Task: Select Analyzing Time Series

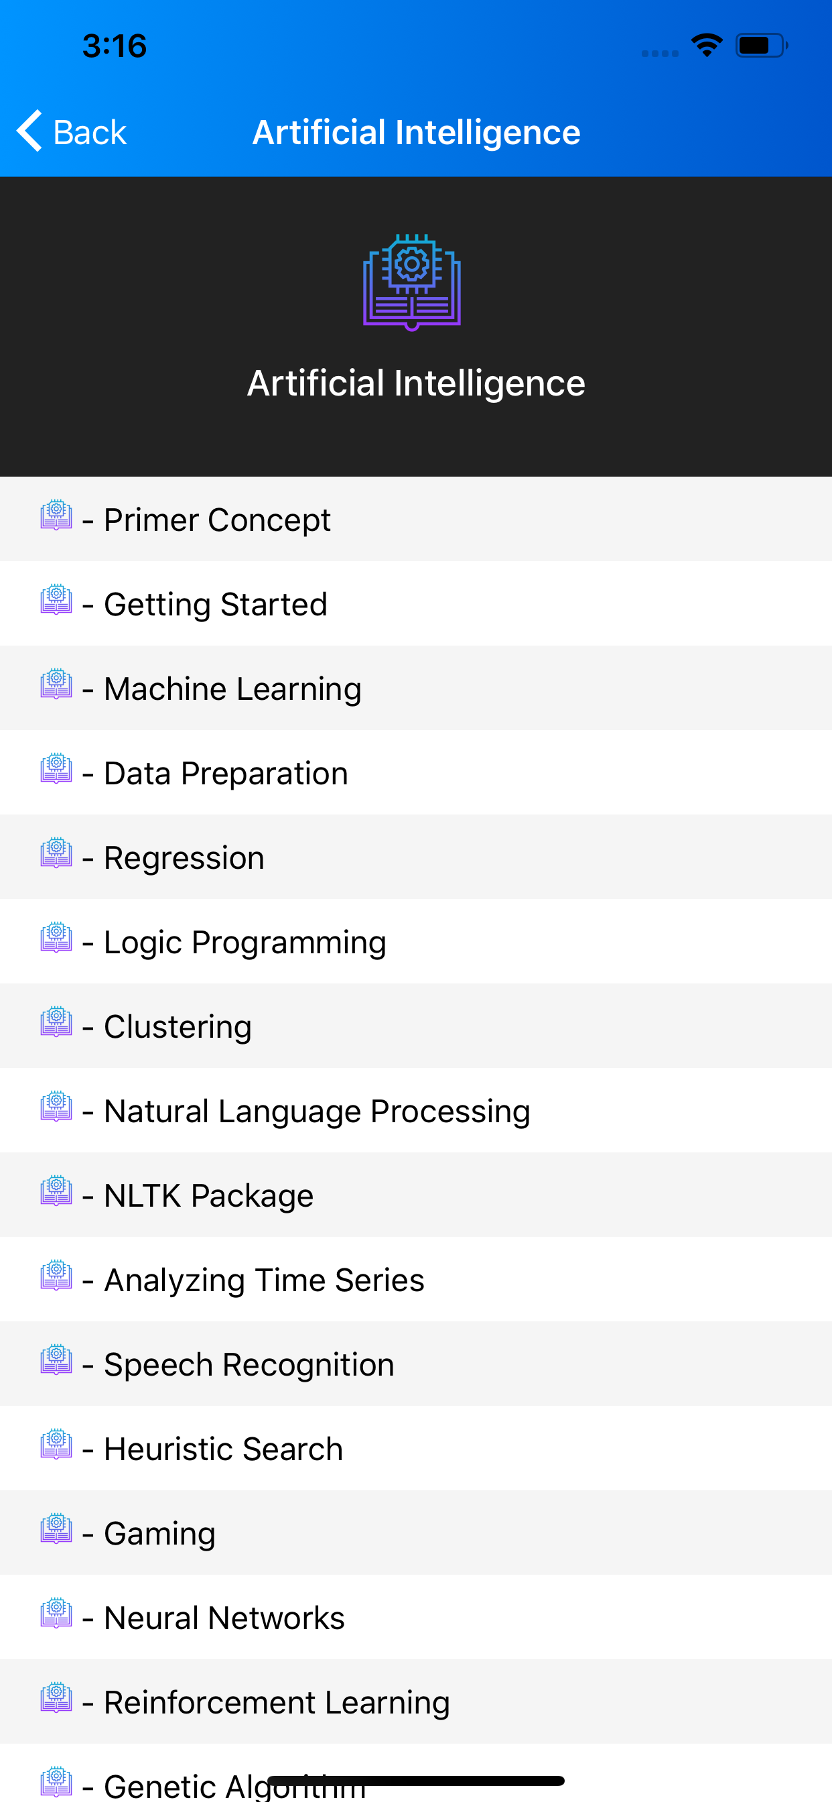Action: click(x=263, y=1278)
